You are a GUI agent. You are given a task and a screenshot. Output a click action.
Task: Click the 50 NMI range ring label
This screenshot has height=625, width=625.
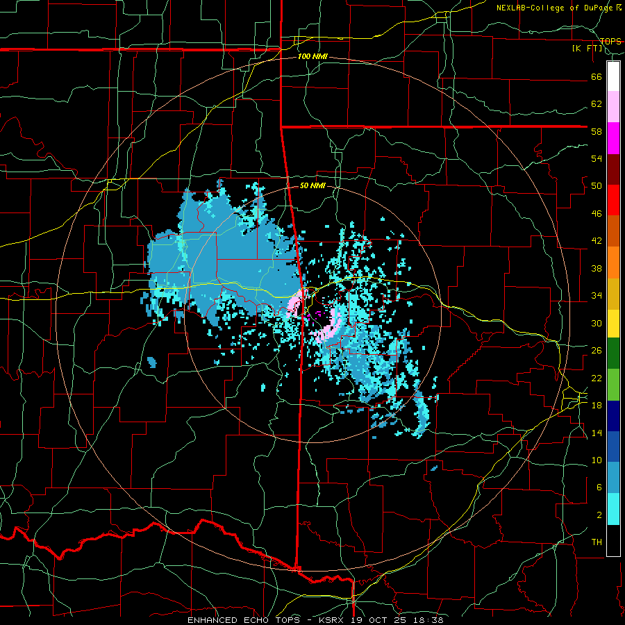312,185
